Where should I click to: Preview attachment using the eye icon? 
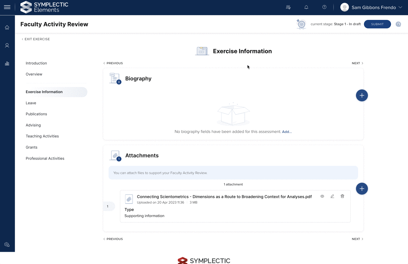click(x=322, y=196)
